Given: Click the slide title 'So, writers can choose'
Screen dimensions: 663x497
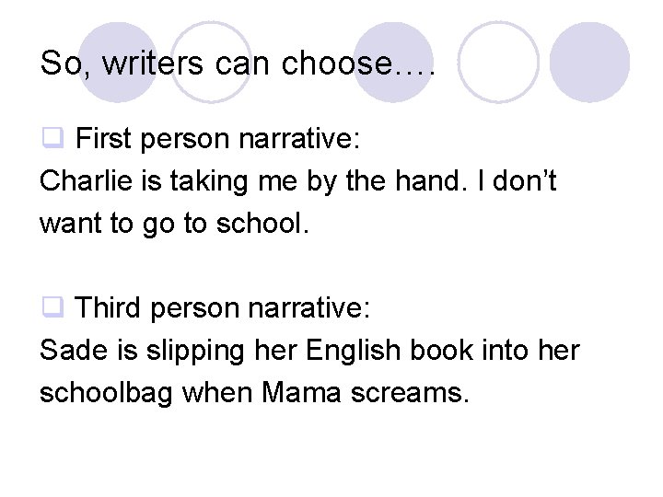Looking at the screenshot, I should click(x=238, y=64).
